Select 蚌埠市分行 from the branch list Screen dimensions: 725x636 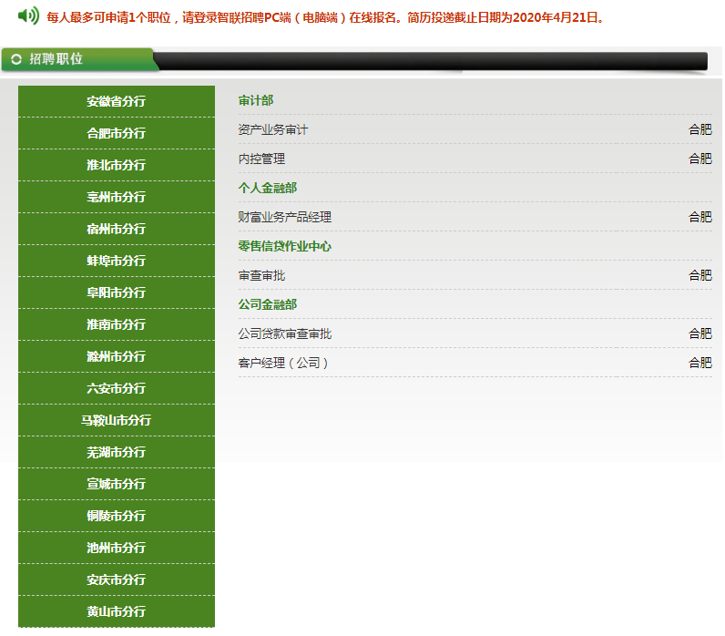click(116, 261)
